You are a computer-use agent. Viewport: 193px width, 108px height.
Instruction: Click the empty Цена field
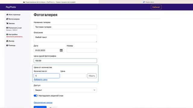(x=73, y=76)
